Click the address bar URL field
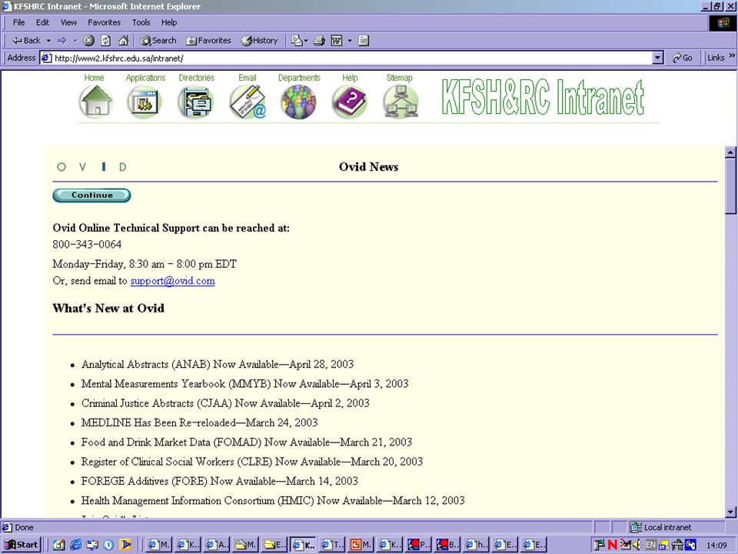738x554 pixels. [347, 58]
